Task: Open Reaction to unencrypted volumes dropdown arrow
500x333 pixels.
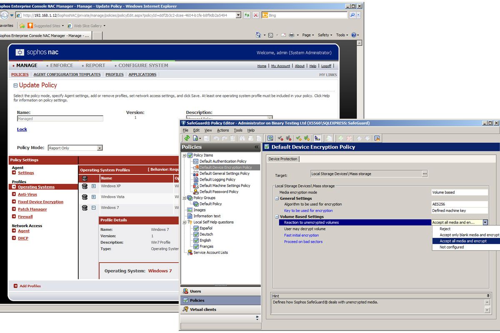Action: point(485,222)
